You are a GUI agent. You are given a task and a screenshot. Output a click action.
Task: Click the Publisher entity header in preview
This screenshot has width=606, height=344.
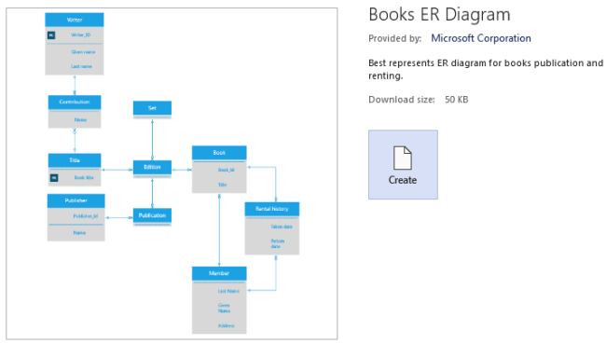(76, 200)
